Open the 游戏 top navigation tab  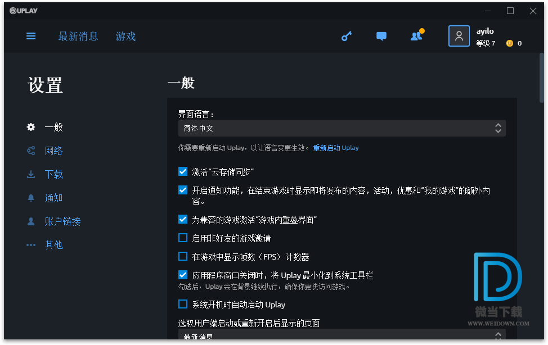click(x=126, y=37)
